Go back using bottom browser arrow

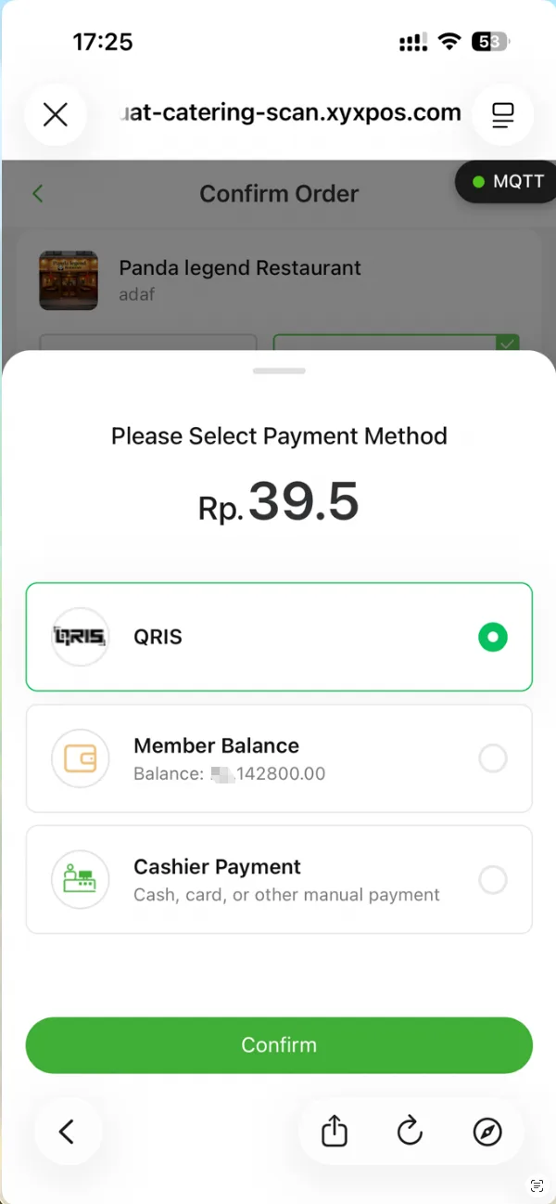[x=67, y=1132]
